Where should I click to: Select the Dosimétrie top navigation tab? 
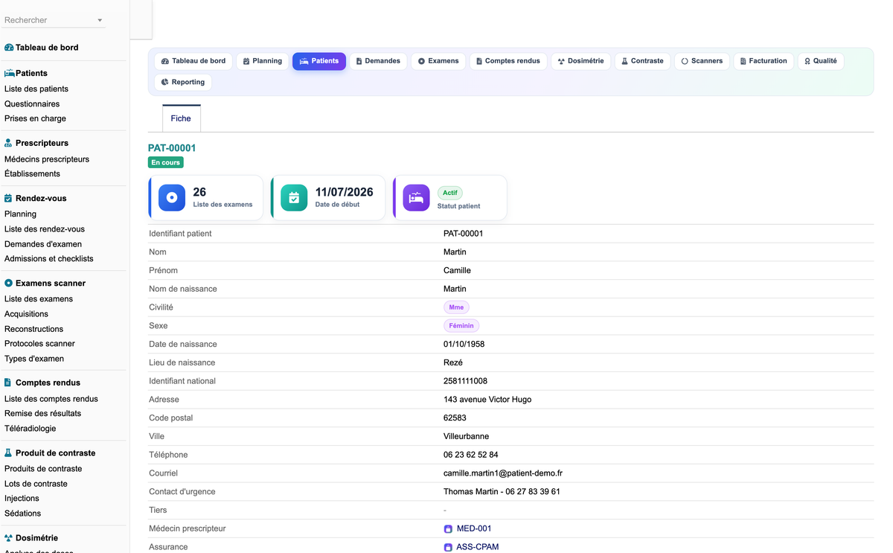tap(581, 61)
